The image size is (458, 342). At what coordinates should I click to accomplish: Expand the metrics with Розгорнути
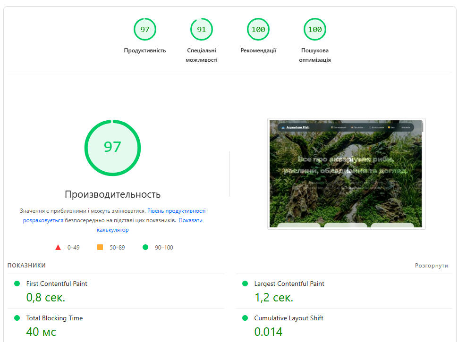pyautogui.click(x=431, y=266)
